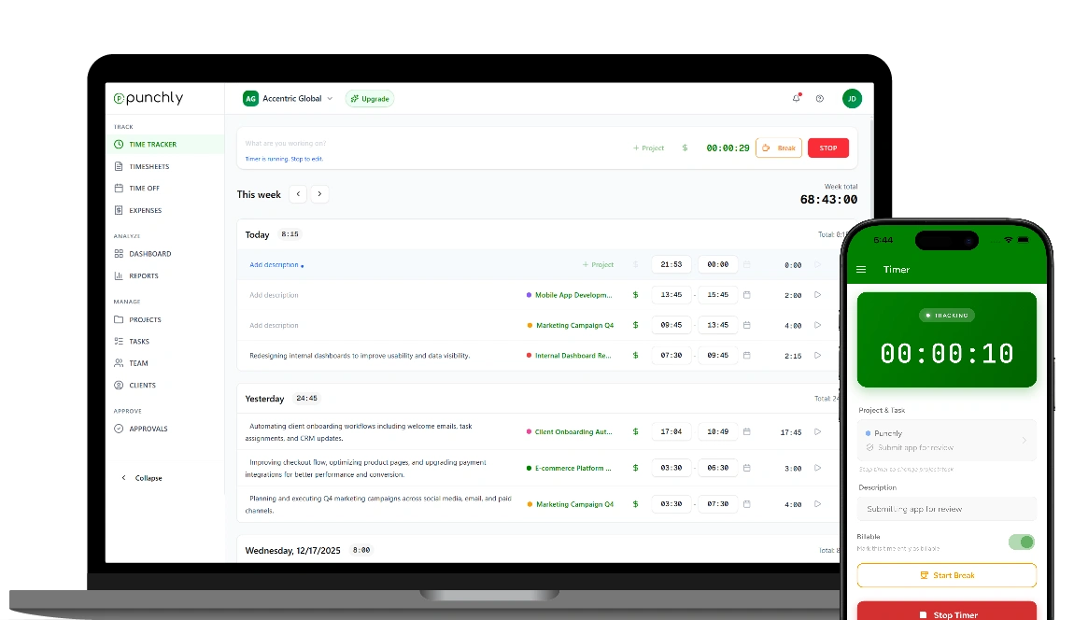Open the help question mark icon

[x=820, y=98]
